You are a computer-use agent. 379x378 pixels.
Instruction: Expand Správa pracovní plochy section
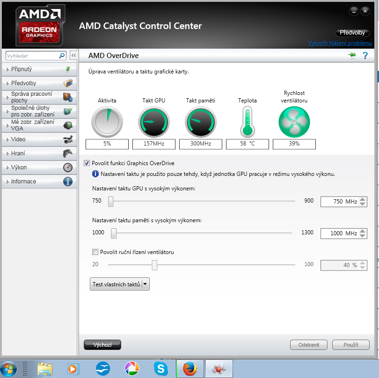click(x=39, y=97)
